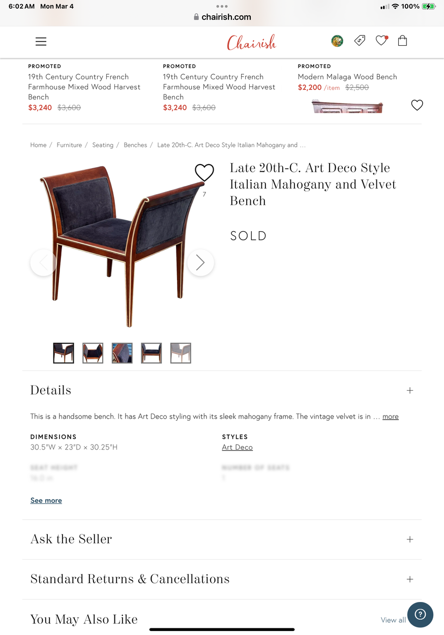
Task: Open the Art Deco style link
Action: point(238,448)
